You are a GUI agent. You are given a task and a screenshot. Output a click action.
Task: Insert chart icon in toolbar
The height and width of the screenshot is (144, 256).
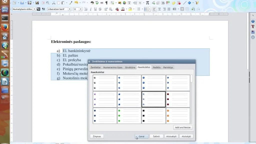coord(124,3)
